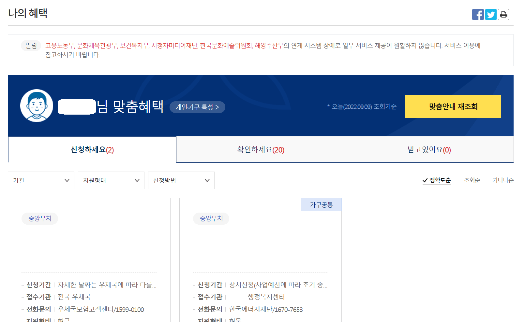Screen dimensions: 525x322
Task: Click the 맞춤안내 재조회 button
Action: click(x=453, y=106)
